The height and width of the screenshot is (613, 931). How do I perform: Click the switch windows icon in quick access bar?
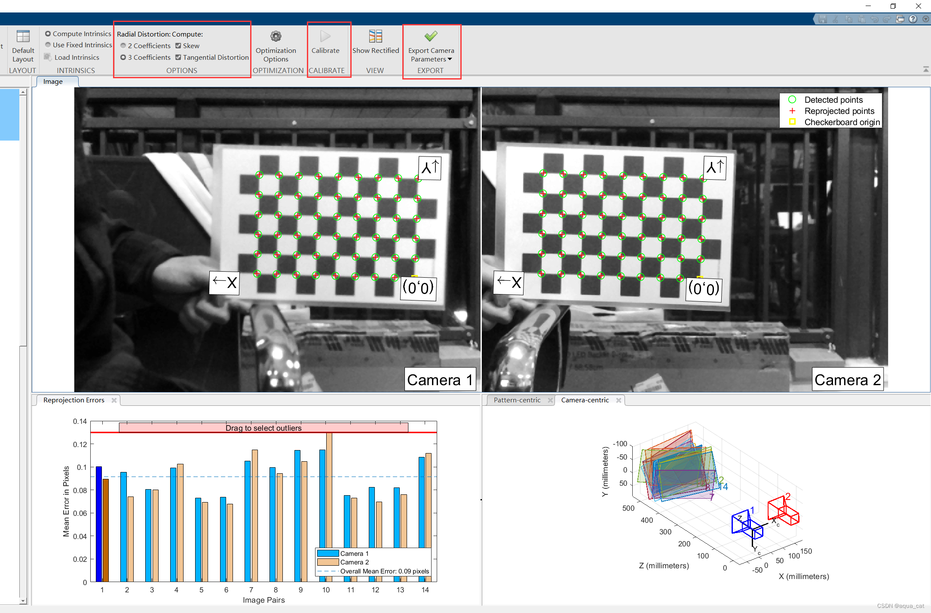(900, 19)
